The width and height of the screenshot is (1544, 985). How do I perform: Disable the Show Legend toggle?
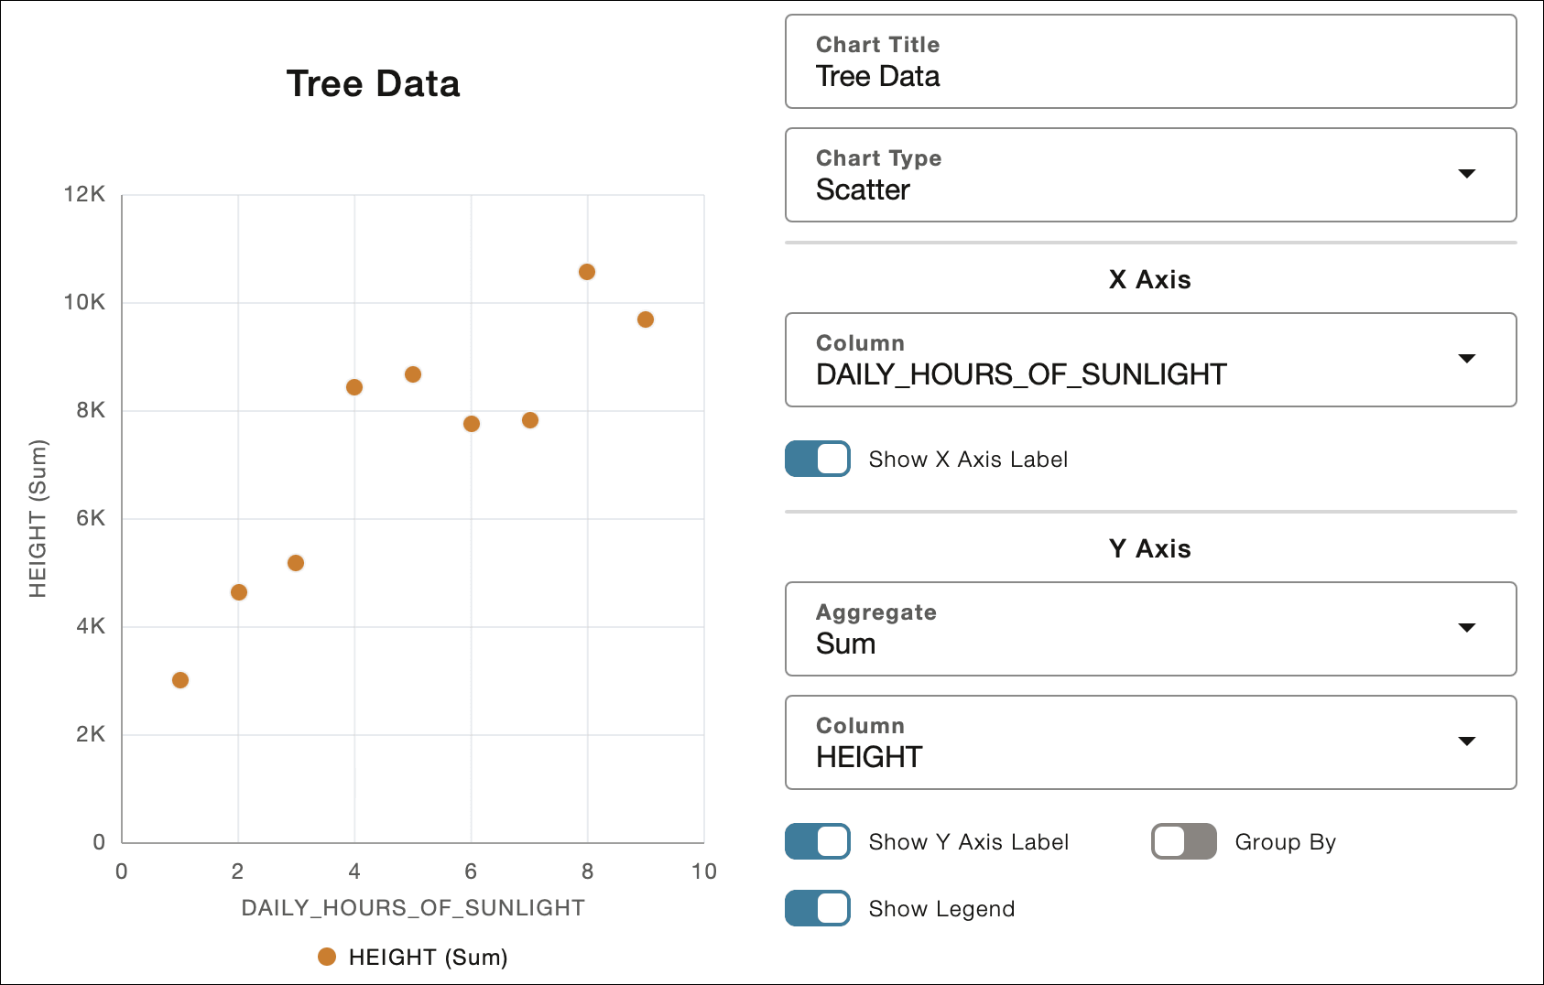816,908
